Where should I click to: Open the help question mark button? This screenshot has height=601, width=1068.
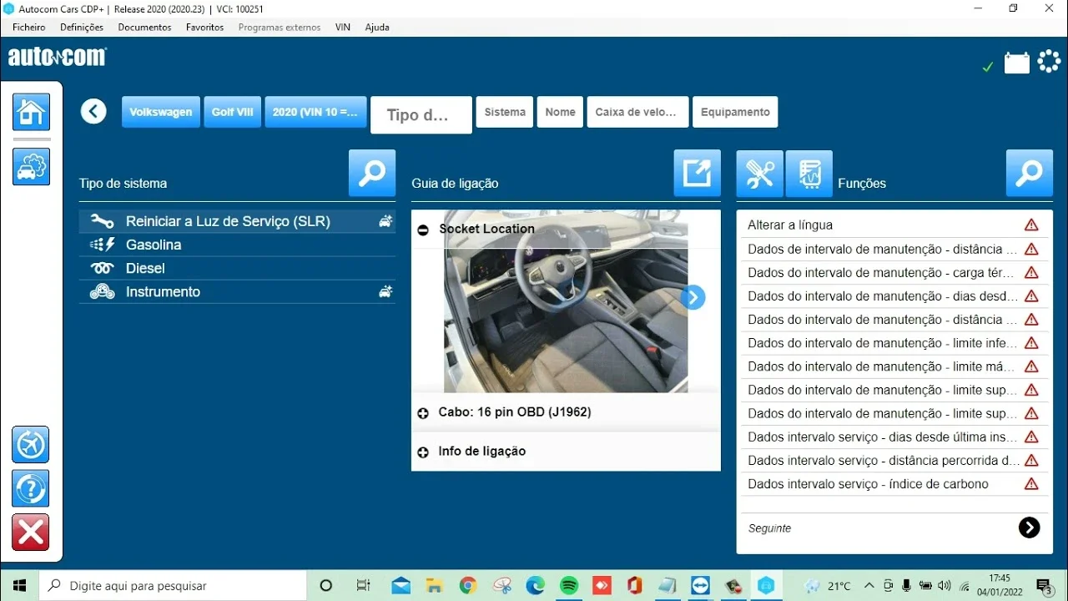click(x=31, y=488)
